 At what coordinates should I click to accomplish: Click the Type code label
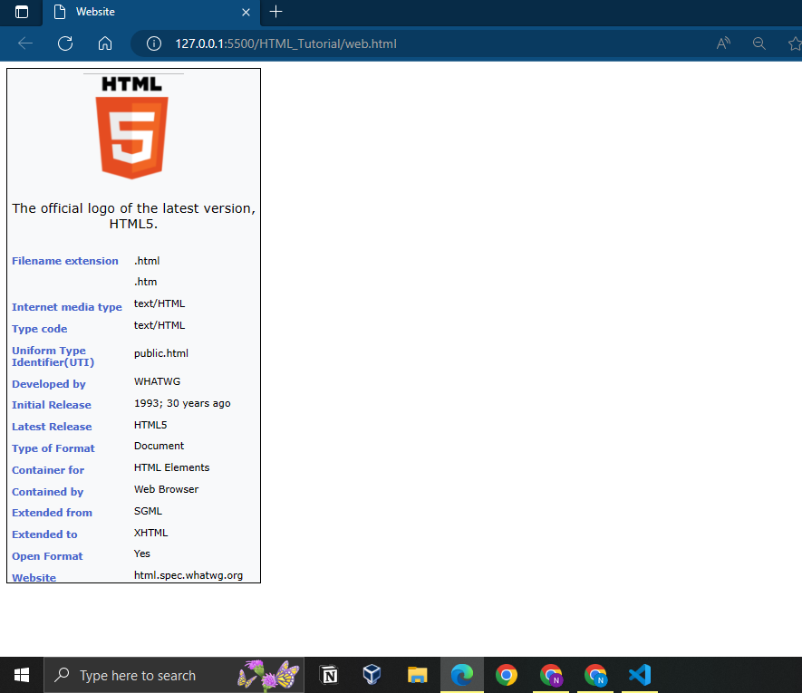(39, 329)
